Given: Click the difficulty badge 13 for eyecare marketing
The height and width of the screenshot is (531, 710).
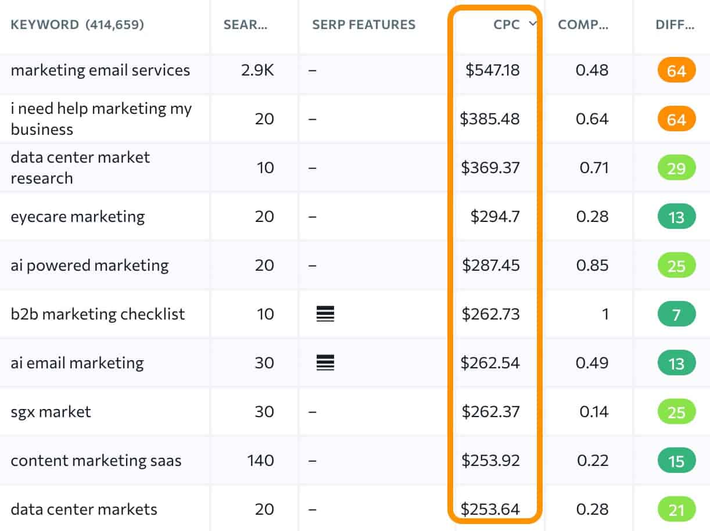Looking at the screenshot, I should (675, 216).
